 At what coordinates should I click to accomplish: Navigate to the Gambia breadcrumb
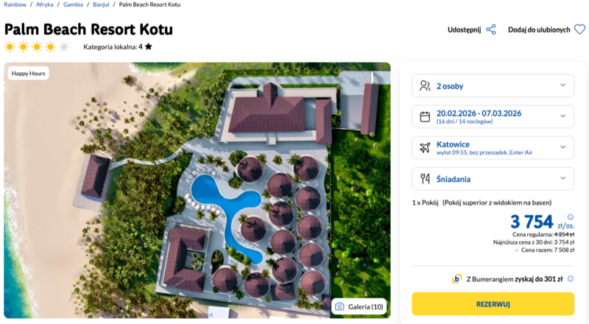[x=72, y=4]
